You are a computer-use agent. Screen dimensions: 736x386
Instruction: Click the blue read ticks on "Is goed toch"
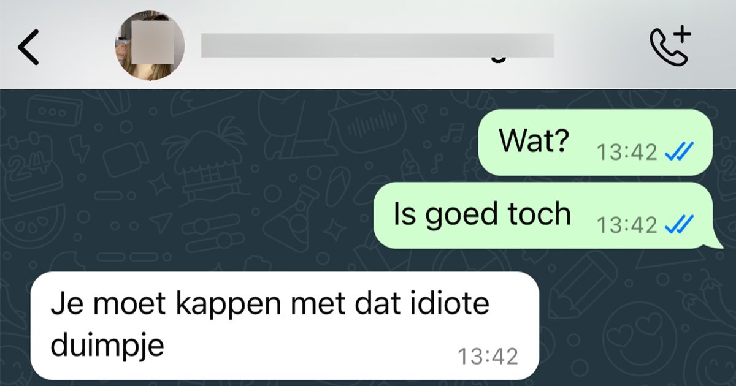pos(680,225)
